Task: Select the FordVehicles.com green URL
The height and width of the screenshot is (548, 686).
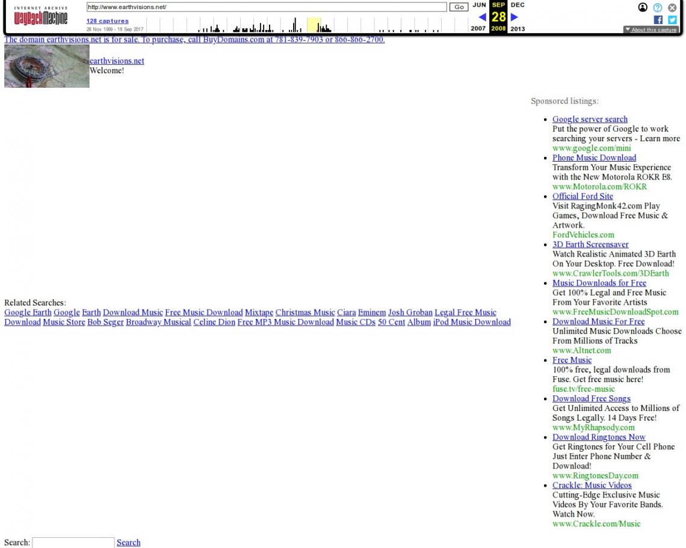Action: click(583, 235)
